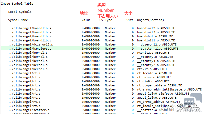
Task: Click the 'Object(Section)' column header
Action: click(x=151, y=20)
